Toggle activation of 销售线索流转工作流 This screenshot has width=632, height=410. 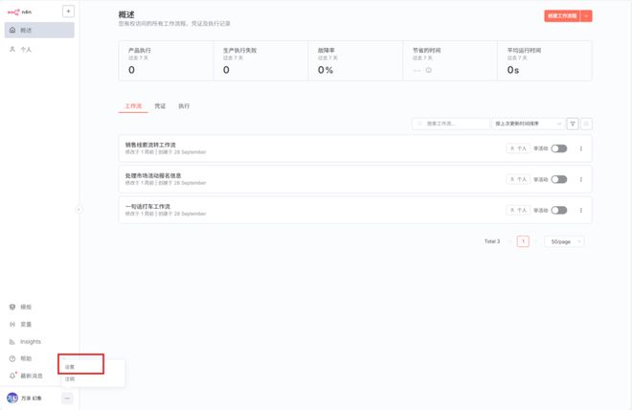558,148
